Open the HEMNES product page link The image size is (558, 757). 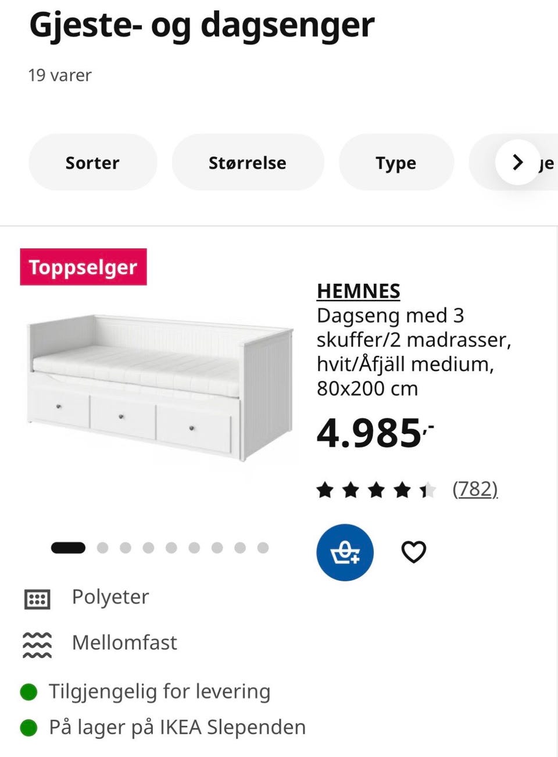[358, 291]
